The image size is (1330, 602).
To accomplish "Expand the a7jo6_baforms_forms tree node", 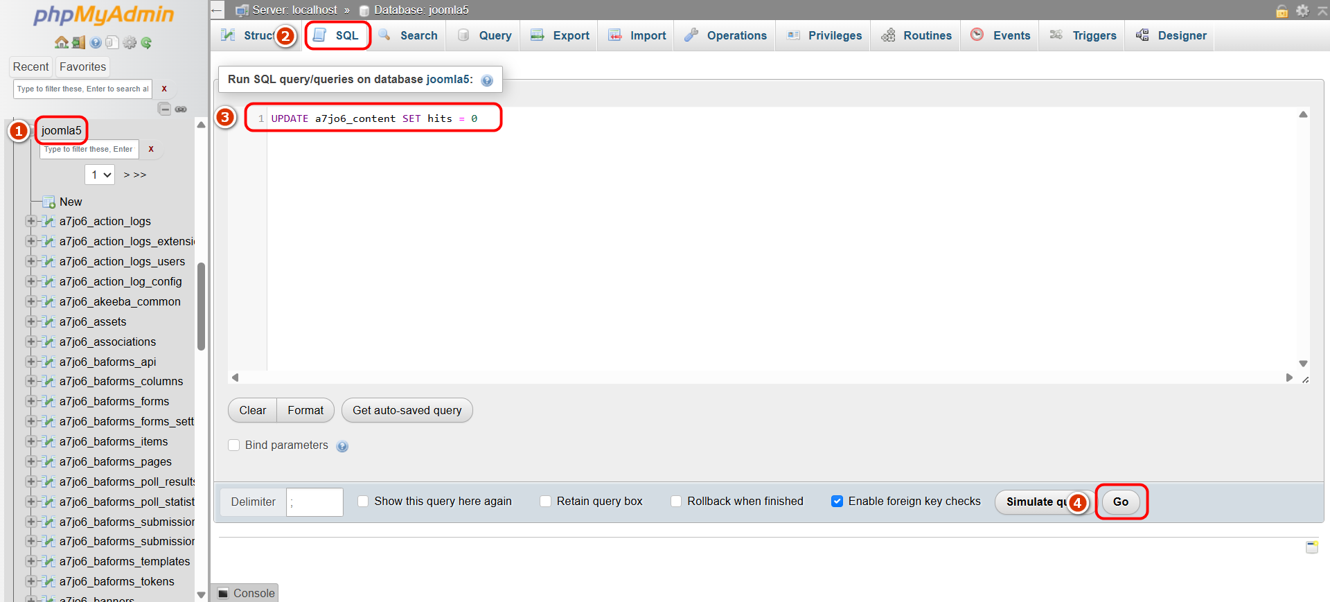I will point(30,401).
